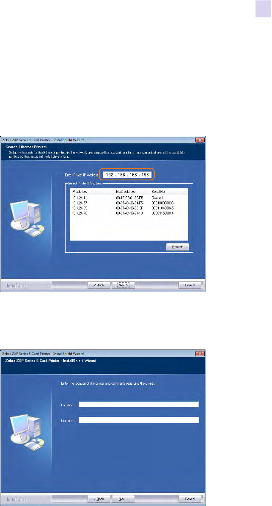Screen dimensions: 272x506
Task: Click the Enter Printer IP Address field
Action: click(127, 175)
